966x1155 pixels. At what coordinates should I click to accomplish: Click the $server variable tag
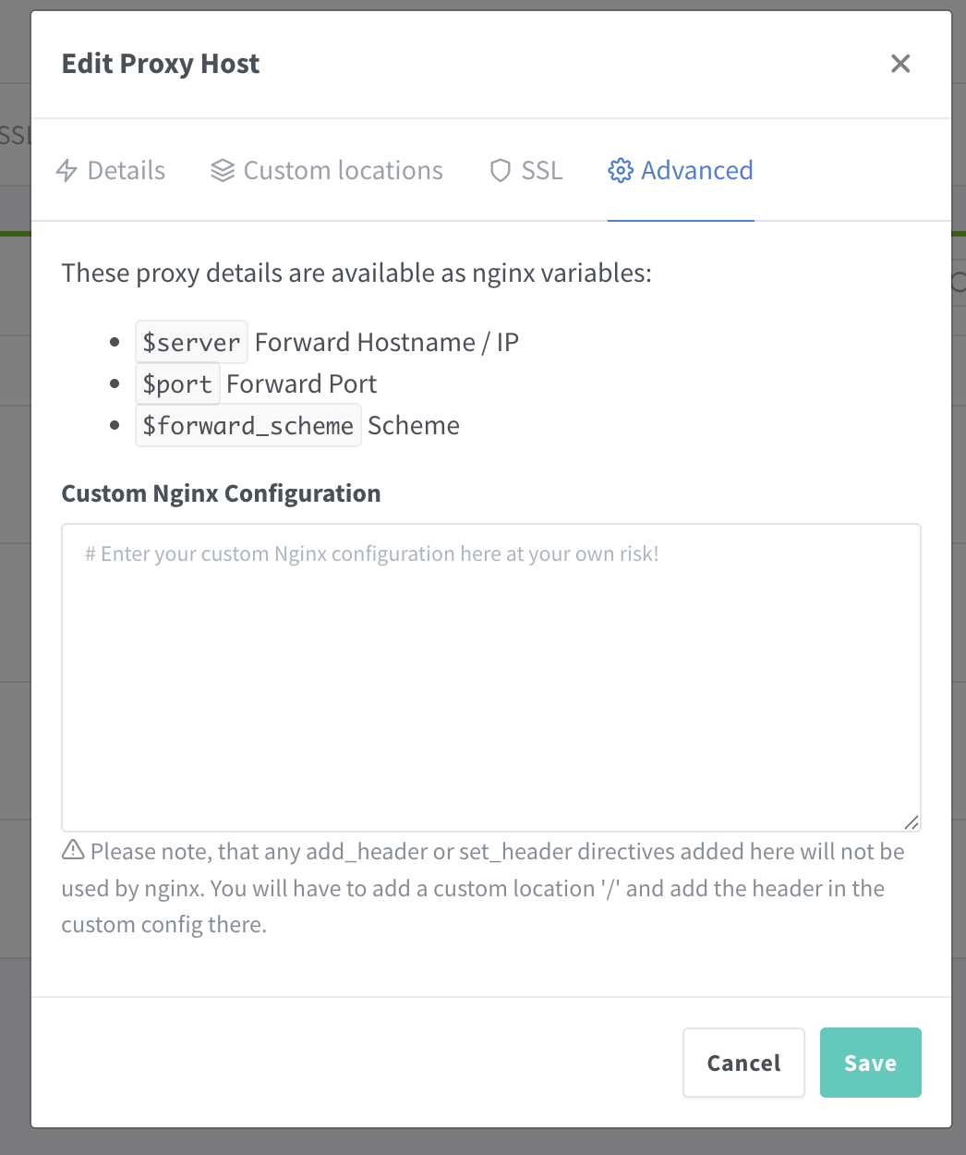pos(191,343)
